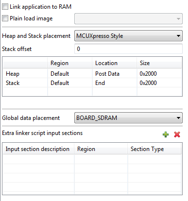Click the Section Type column header
Image resolution: width=188 pixels, height=201 pixels.
pos(154,149)
